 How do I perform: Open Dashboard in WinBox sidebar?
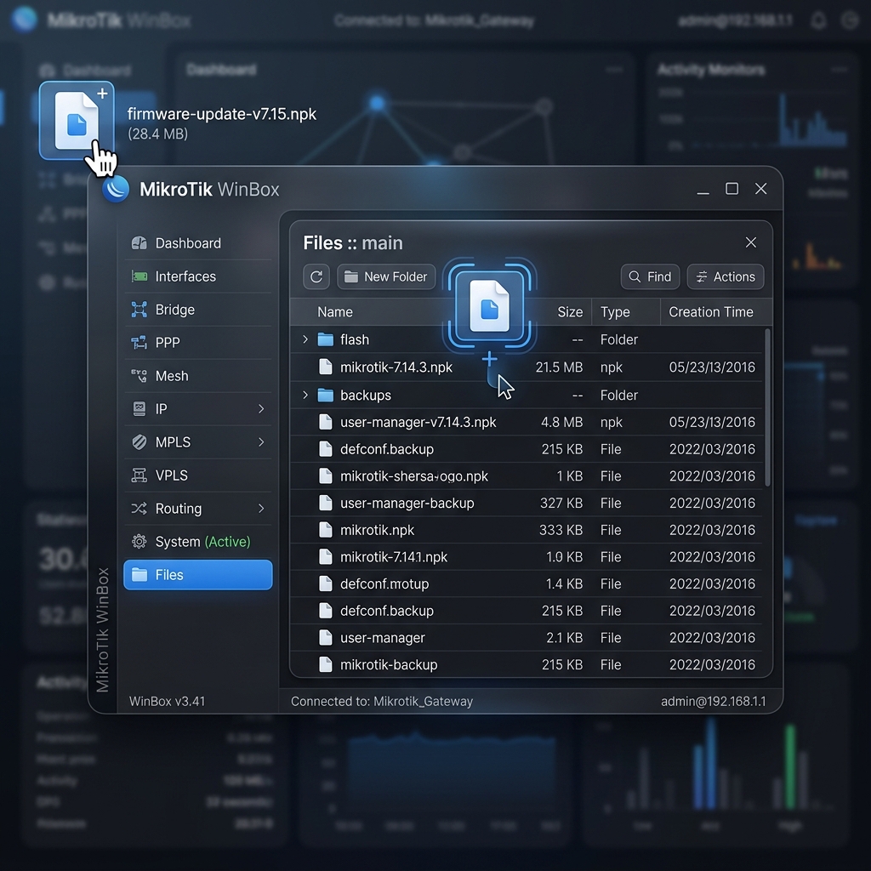point(197,243)
